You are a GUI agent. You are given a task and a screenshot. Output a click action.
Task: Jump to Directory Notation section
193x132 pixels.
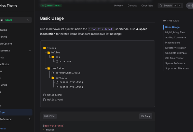[176, 48]
